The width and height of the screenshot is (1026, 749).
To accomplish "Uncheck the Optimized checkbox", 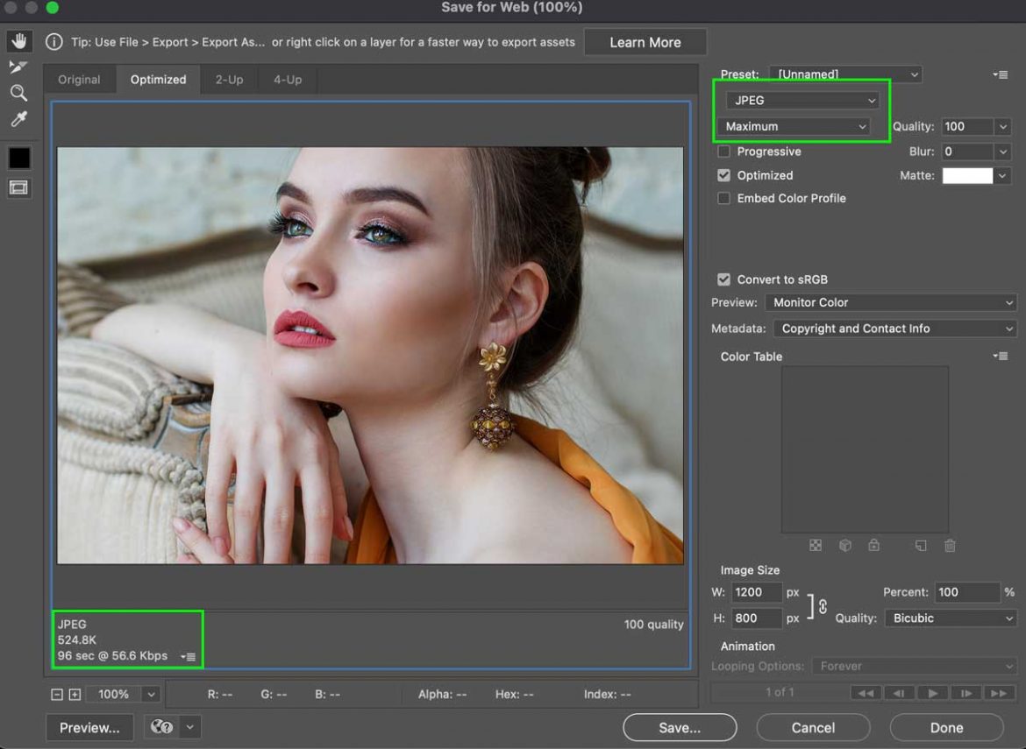I will pos(723,175).
